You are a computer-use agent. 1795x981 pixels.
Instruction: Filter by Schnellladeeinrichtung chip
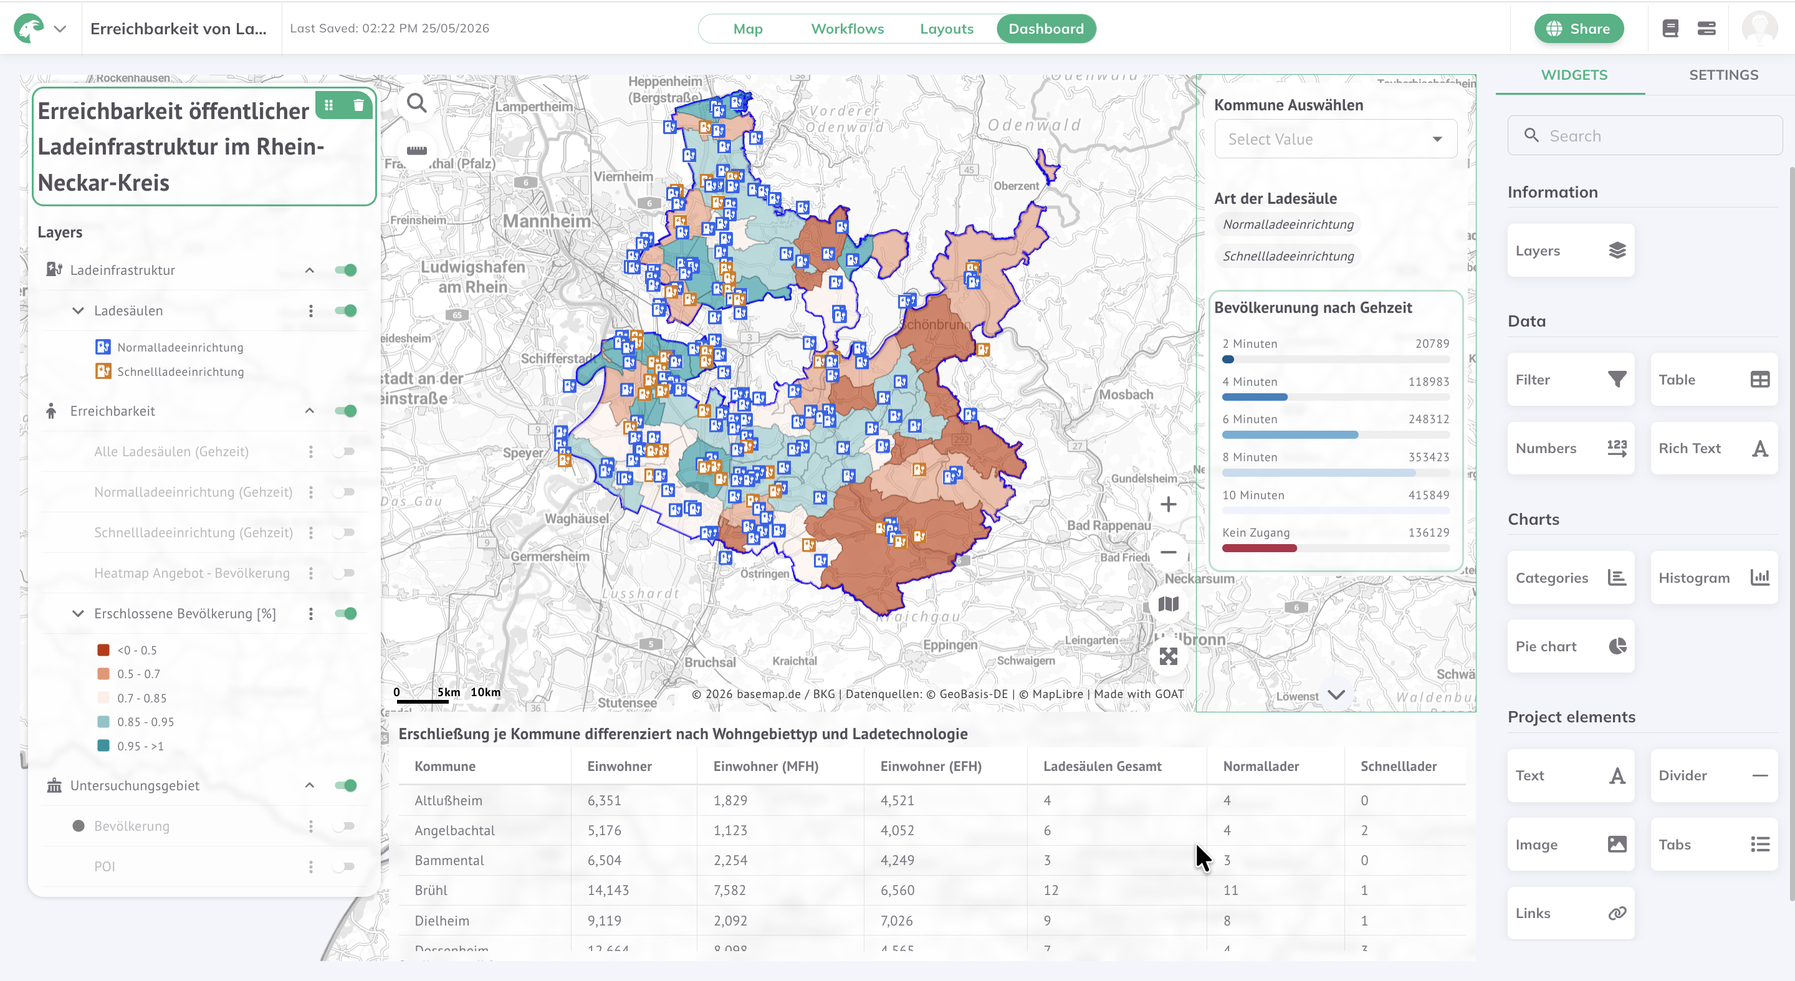[x=1288, y=256]
